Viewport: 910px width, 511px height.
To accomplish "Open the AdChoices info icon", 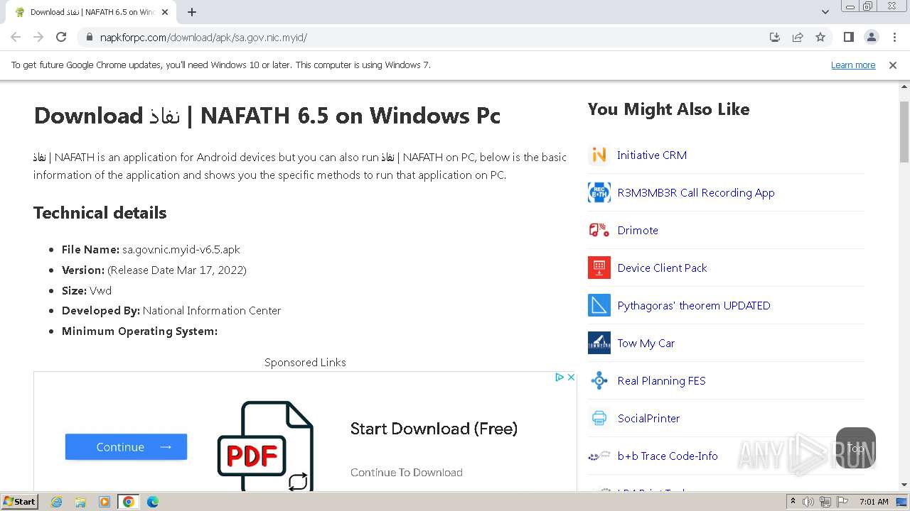I will tap(560, 378).
